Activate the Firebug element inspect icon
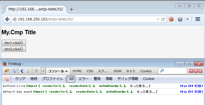Image resolution: width=205 pixels, height=105 pixels. coord(14,71)
